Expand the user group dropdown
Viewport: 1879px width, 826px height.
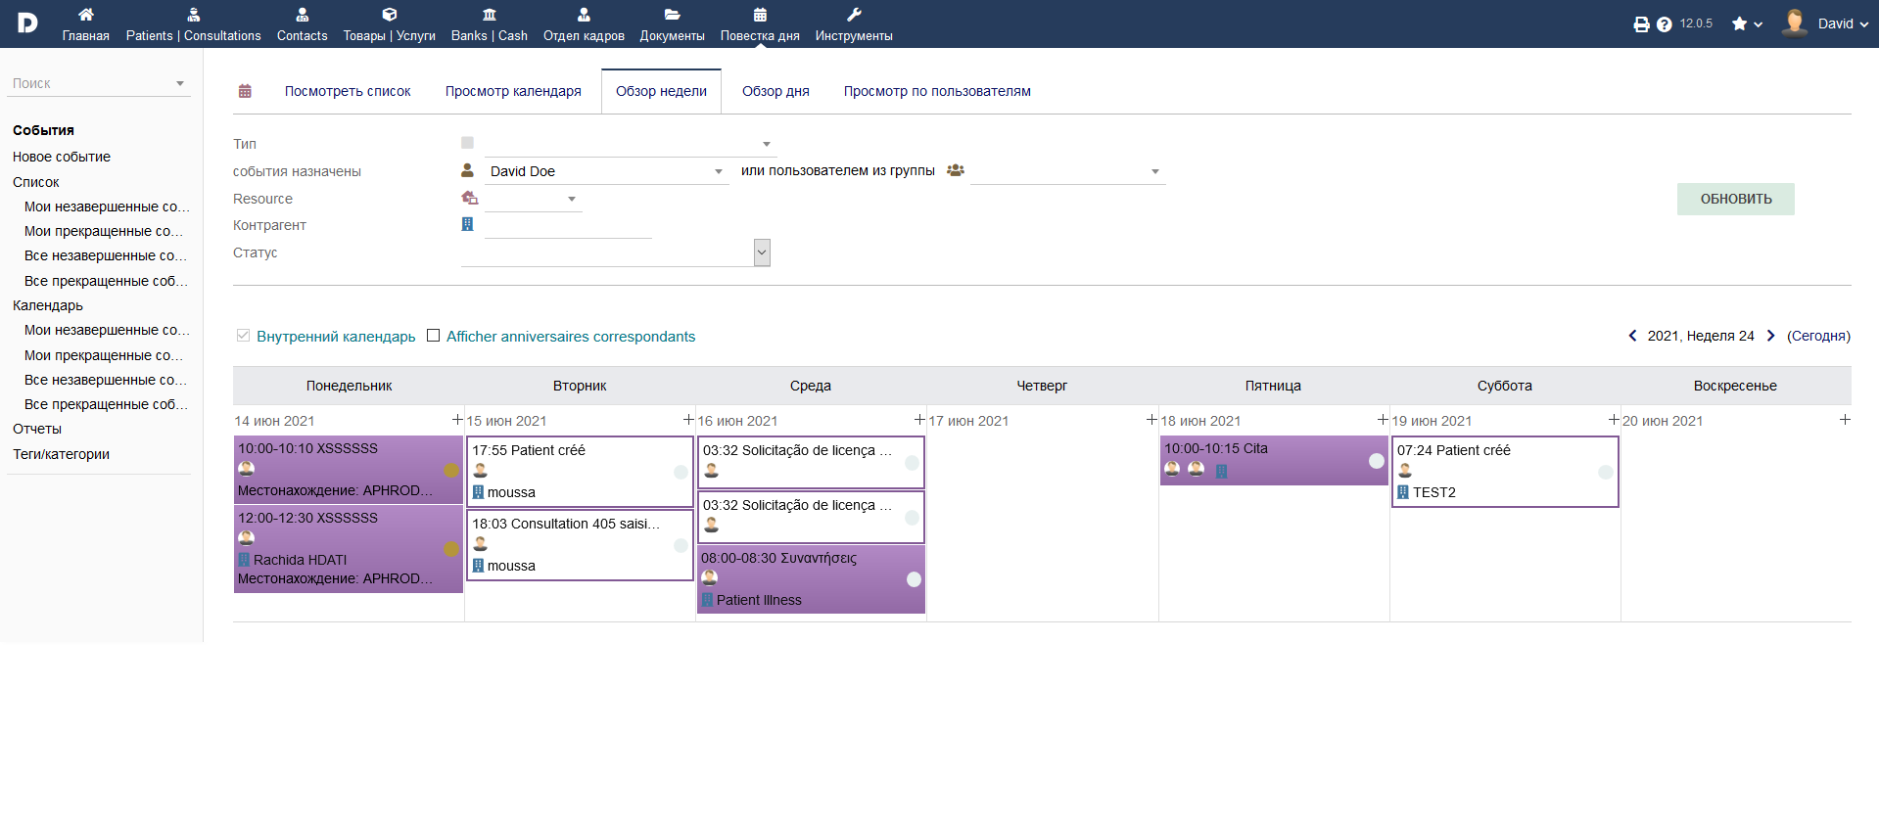click(1154, 171)
